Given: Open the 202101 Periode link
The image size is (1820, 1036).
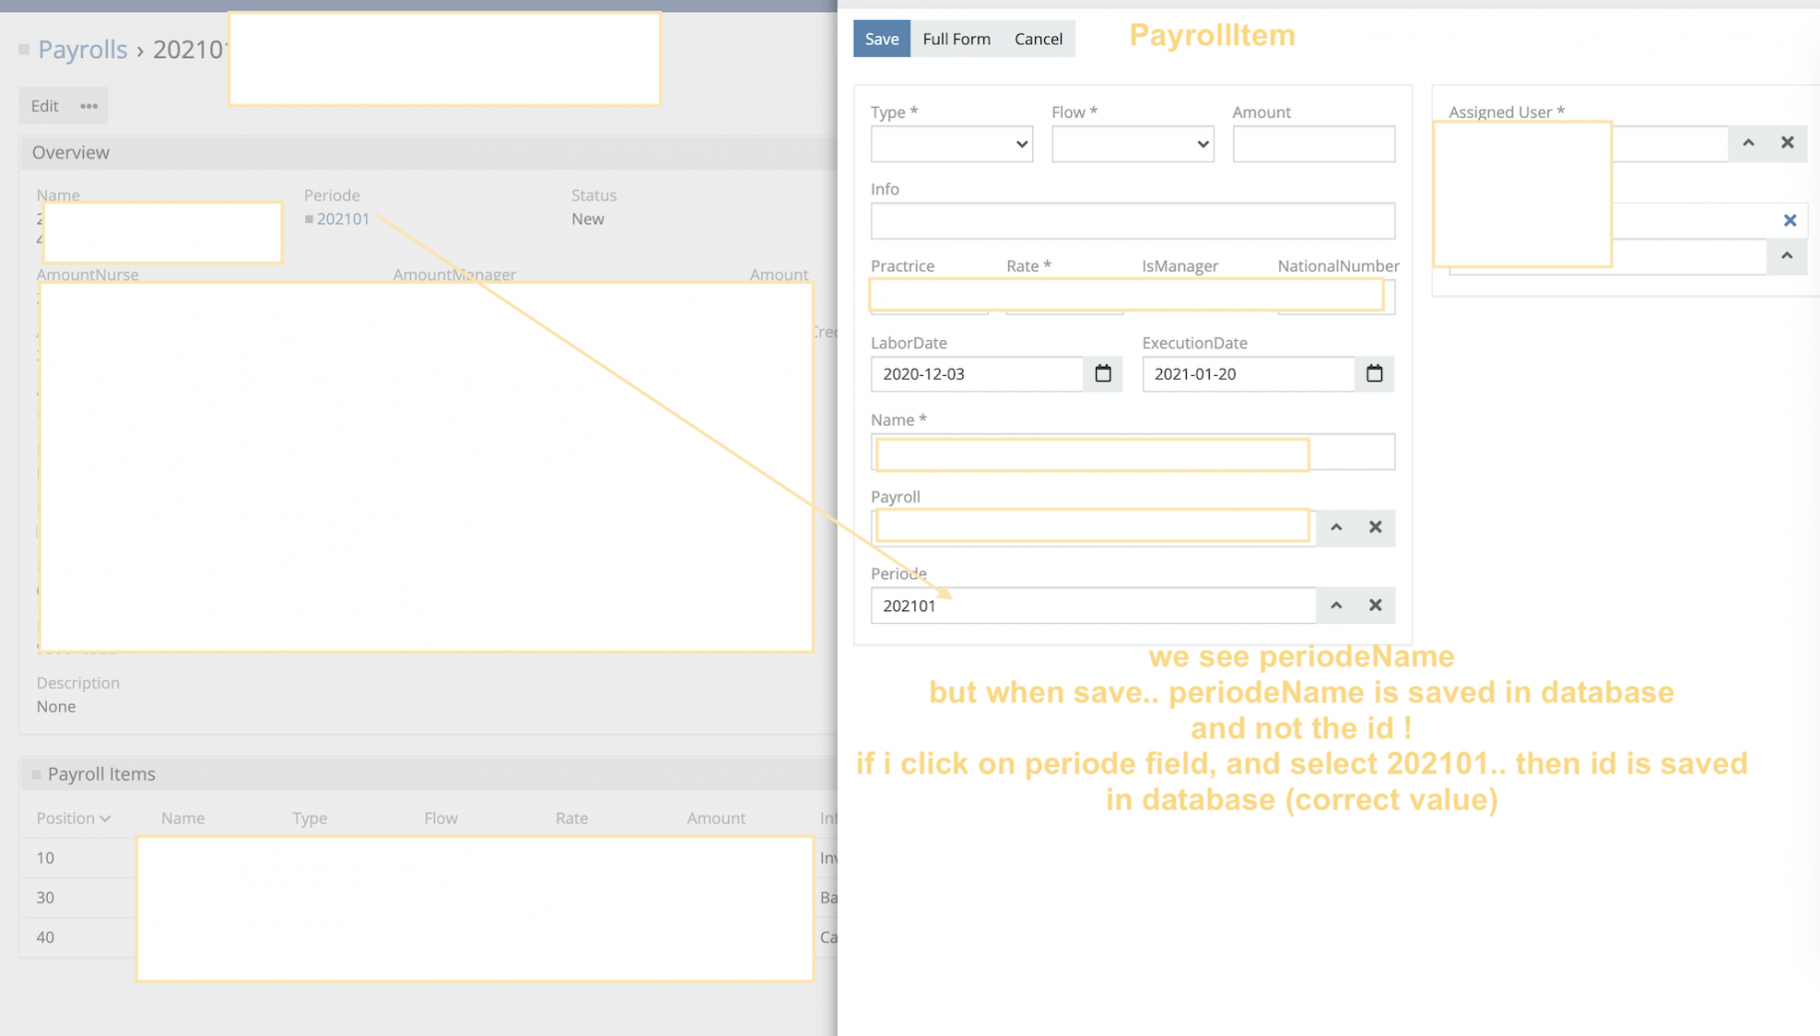Looking at the screenshot, I should [343, 219].
